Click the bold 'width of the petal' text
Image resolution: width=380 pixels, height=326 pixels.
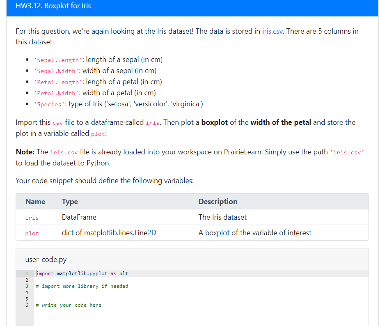pos(281,122)
